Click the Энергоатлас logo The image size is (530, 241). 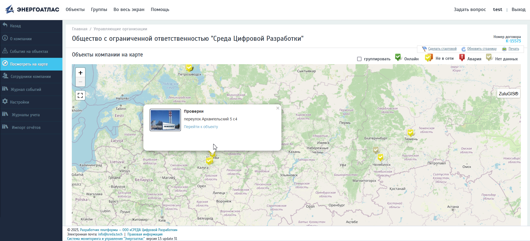[32, 9]
